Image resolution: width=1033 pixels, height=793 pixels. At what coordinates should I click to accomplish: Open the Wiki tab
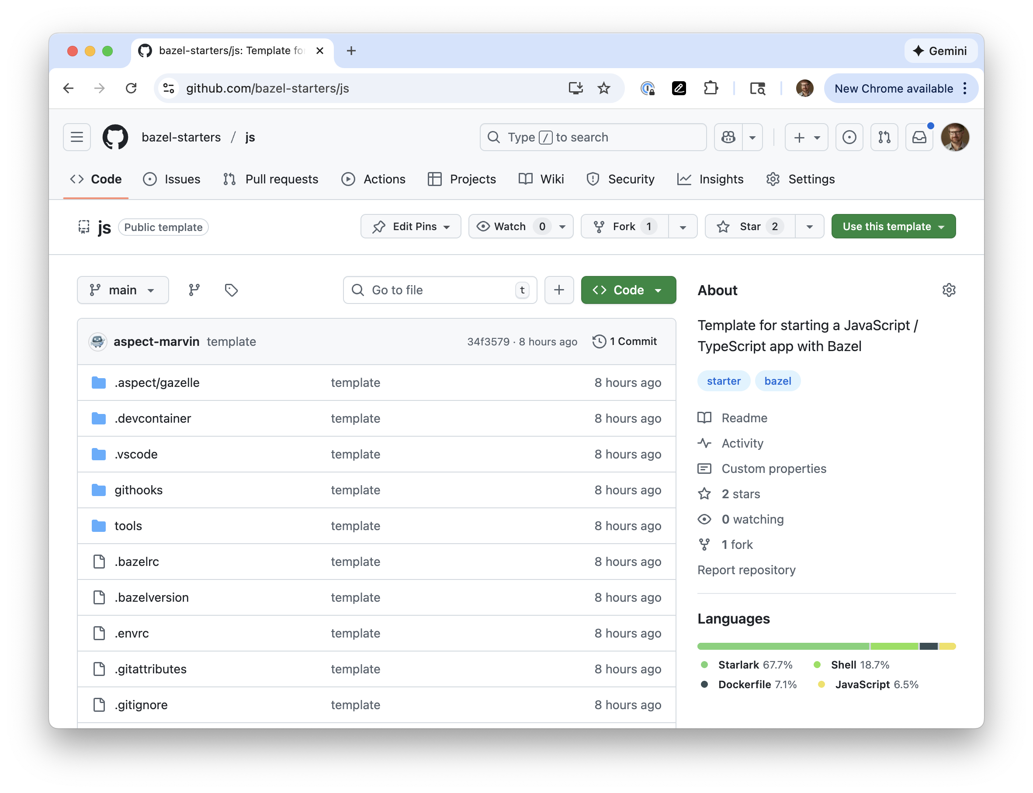pyautogui.click(x=541, y=179)
